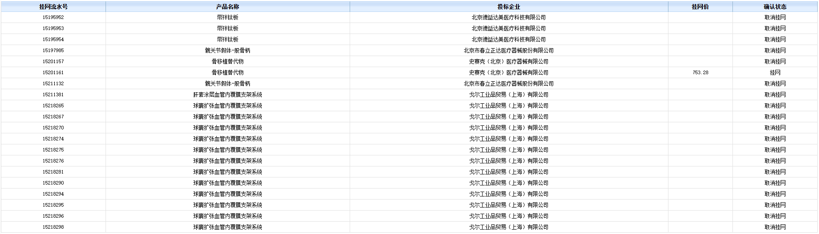Click 骨移植替代物 in row 15201157

227,62
